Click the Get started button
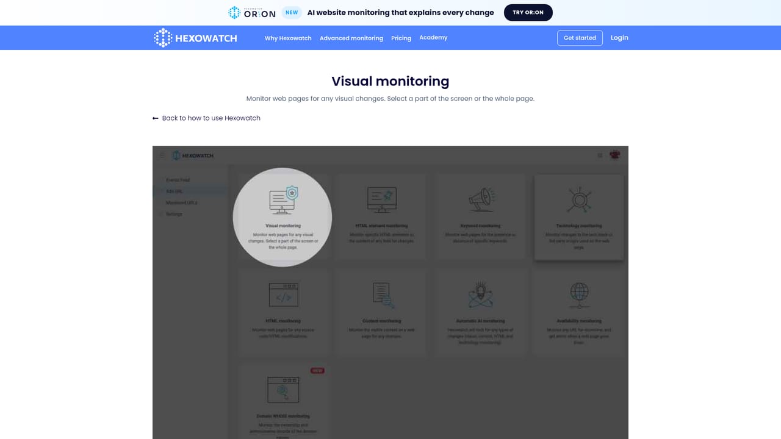This screenshot has height=439, width=781. point(580,38)
